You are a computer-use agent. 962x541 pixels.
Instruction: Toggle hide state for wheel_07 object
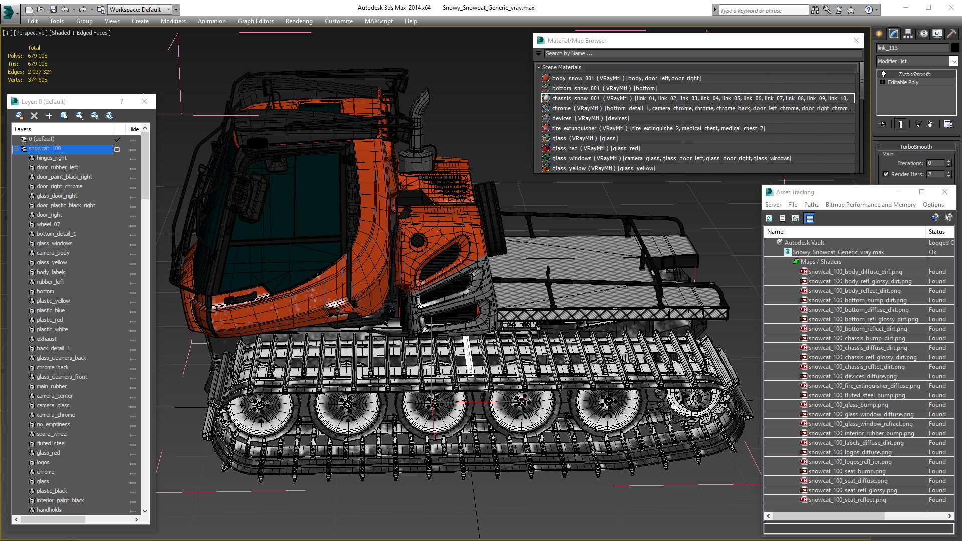133,226
